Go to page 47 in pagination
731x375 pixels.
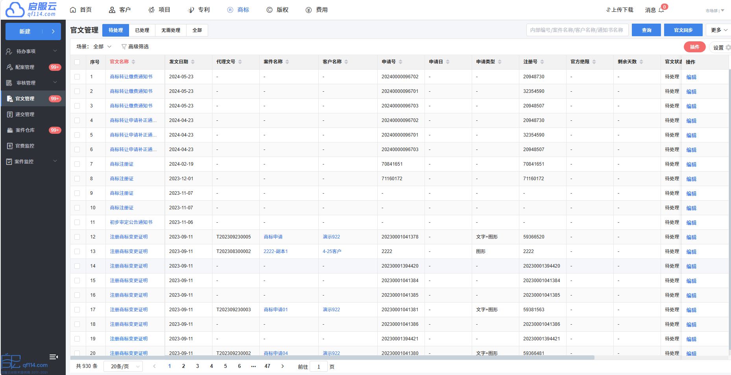pos(268,366)
